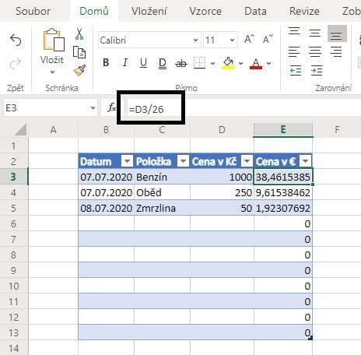Toggle underline formatting

point(143,63)
